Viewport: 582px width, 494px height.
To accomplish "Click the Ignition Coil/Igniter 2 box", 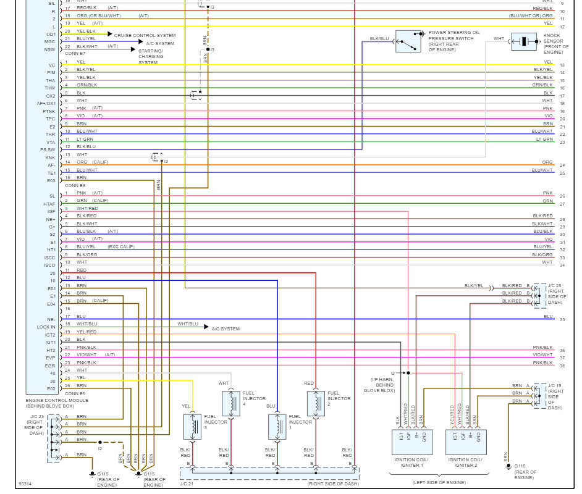I will point(466,442).
